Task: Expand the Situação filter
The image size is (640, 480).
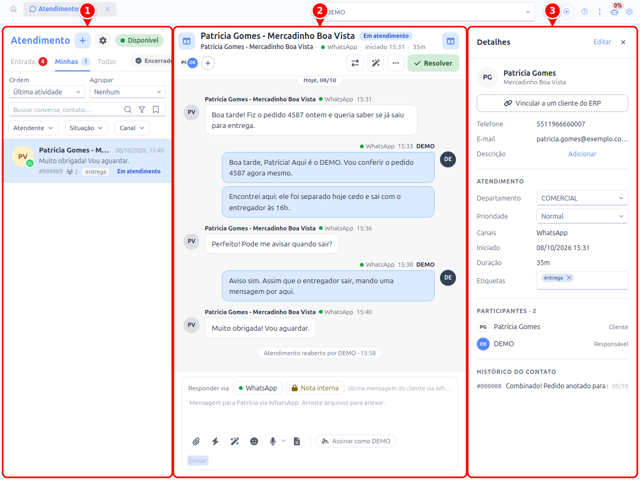Action: (x=86, y=128)
